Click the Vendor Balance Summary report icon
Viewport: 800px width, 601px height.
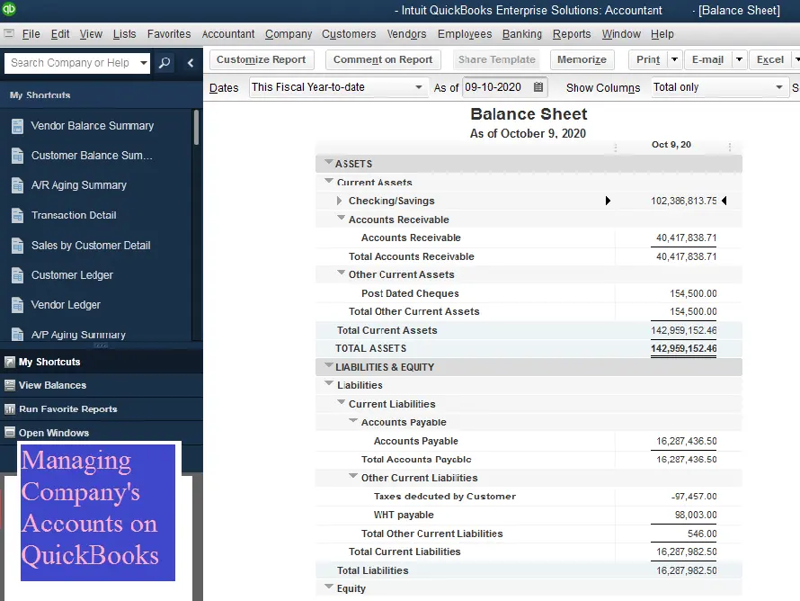(x=17, y=126)
